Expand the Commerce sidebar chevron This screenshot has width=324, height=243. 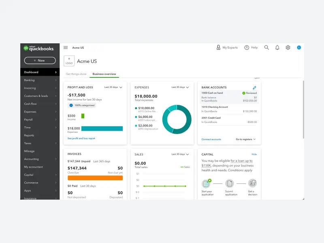[56, 183]
